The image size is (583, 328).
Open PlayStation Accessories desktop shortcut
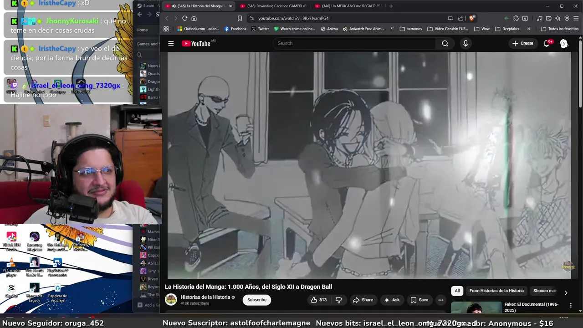pos(57,267)
